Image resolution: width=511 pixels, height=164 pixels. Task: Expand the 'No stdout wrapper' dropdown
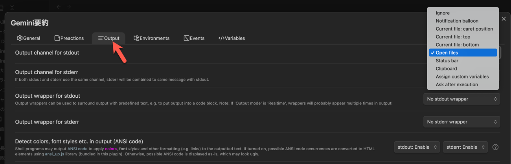pyautogui.click(x=461, y=99)
